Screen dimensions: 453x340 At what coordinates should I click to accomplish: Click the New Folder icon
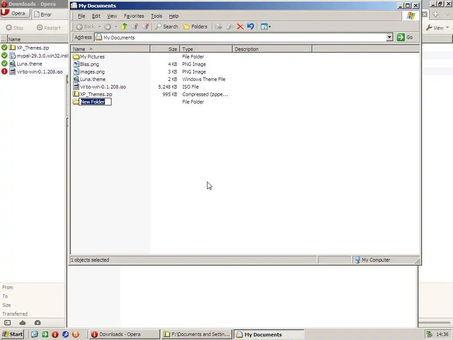(x=76, y=102)
